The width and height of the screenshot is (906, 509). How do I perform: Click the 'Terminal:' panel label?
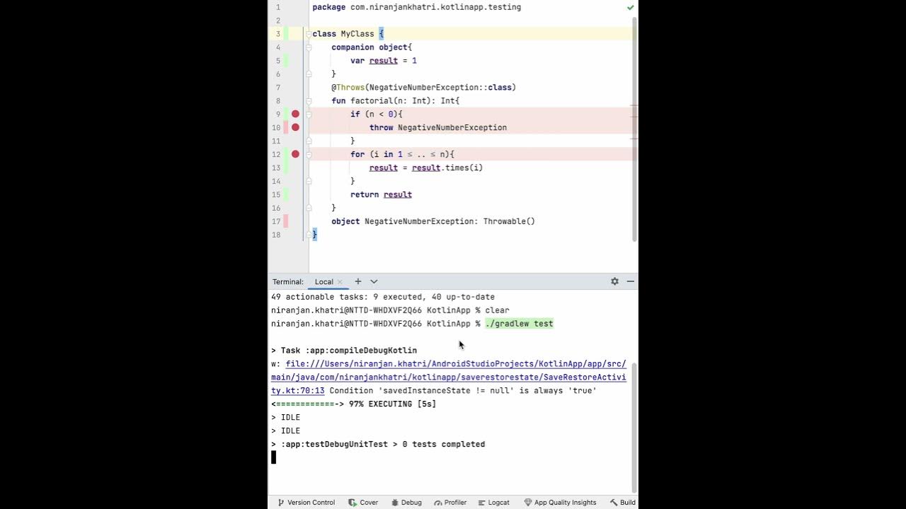click(288, 281)
